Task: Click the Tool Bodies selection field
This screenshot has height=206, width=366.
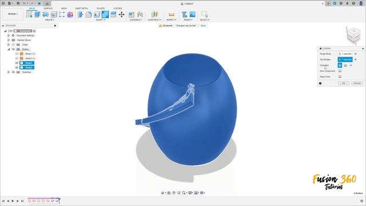Action: (345, 60)
